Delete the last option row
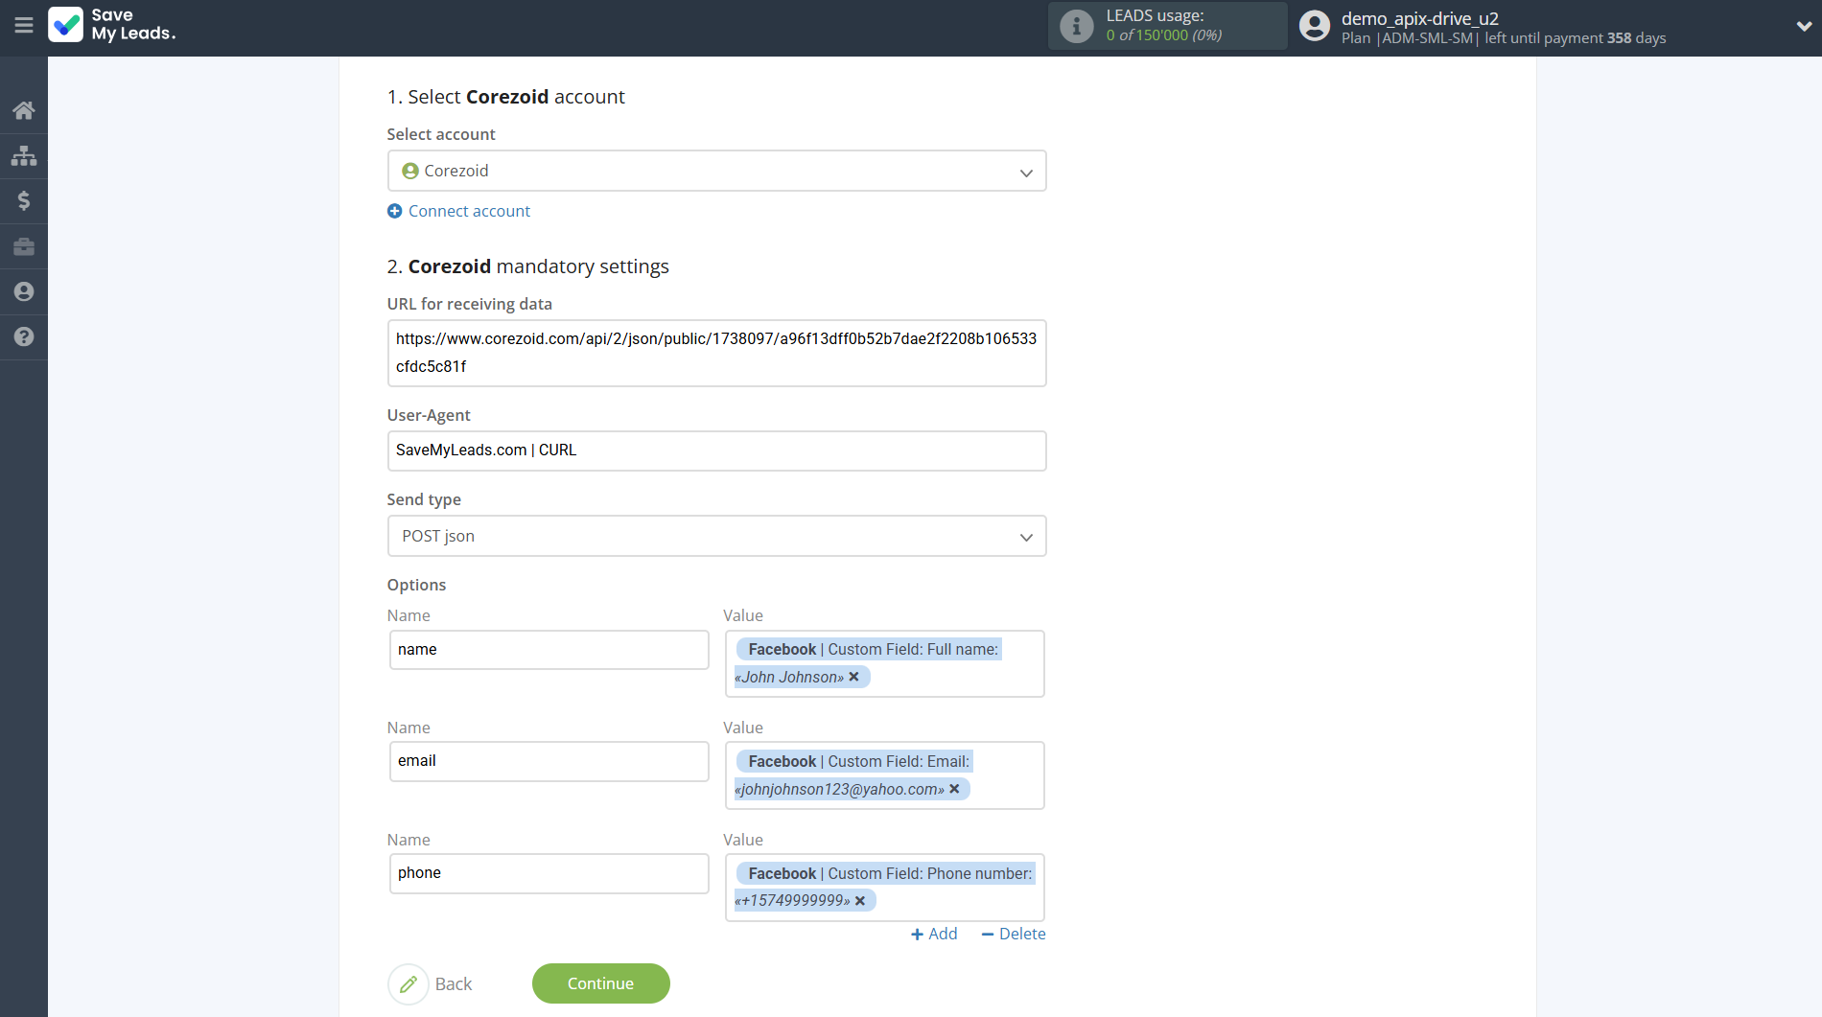The width and height of the screenshot is (1822, 1017). click(1013, 934)
